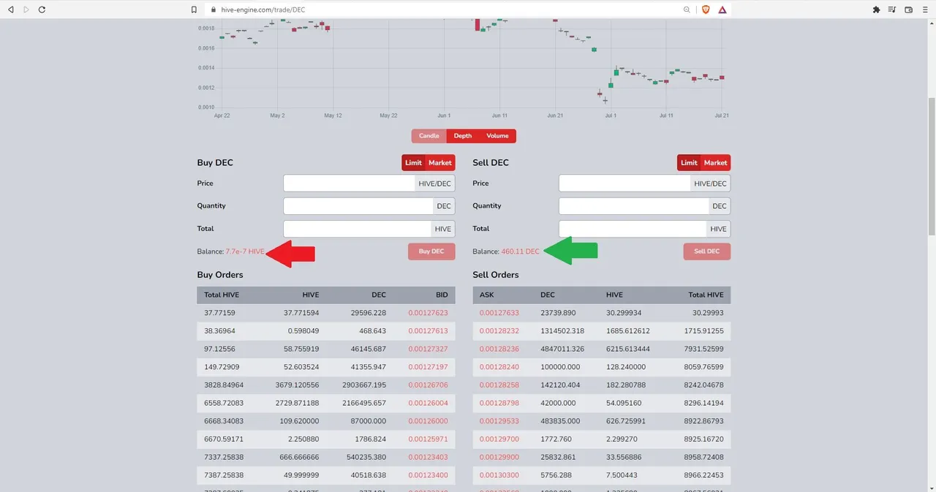Viewport: 936px width, 492px height.
Task: Bookmark this page using the bookmark icon
Action: 194,10
